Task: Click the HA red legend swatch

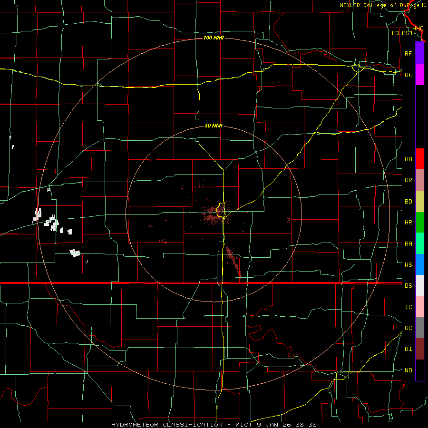Action: [420, 159]
